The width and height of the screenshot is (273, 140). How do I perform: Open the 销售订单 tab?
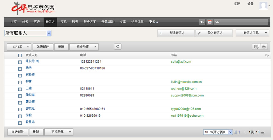pos(137,22)
